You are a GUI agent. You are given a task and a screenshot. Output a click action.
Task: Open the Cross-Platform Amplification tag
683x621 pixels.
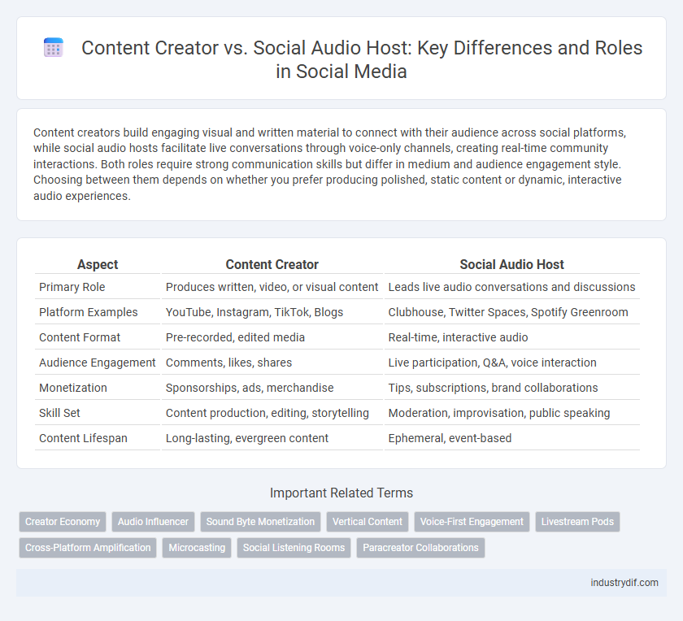pos(88,547)
